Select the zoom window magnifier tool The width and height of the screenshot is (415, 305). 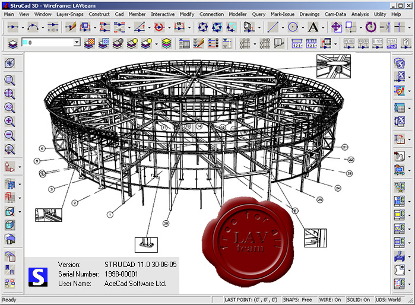pos(9,80)
